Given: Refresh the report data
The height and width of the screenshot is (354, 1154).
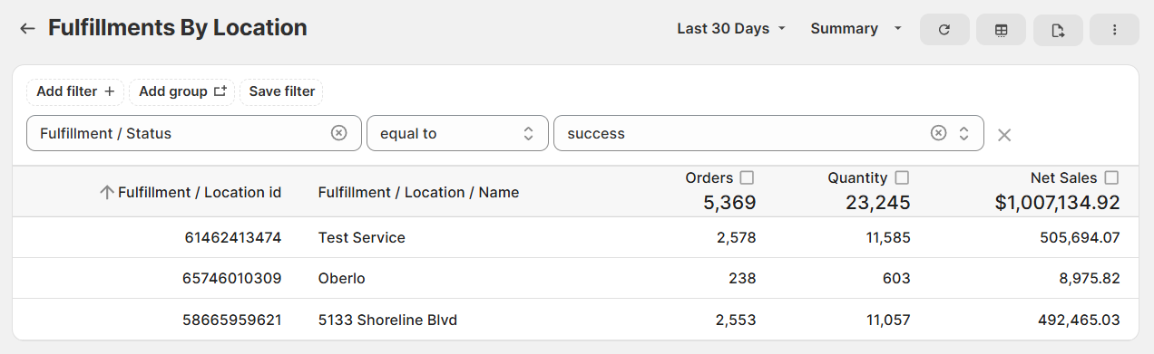Looking at the screenshot, I should [944, 30].
